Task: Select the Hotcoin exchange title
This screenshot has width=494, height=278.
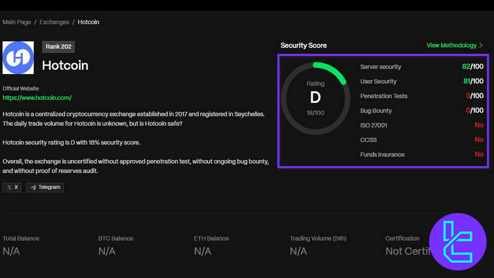Action: click(65, 65)
